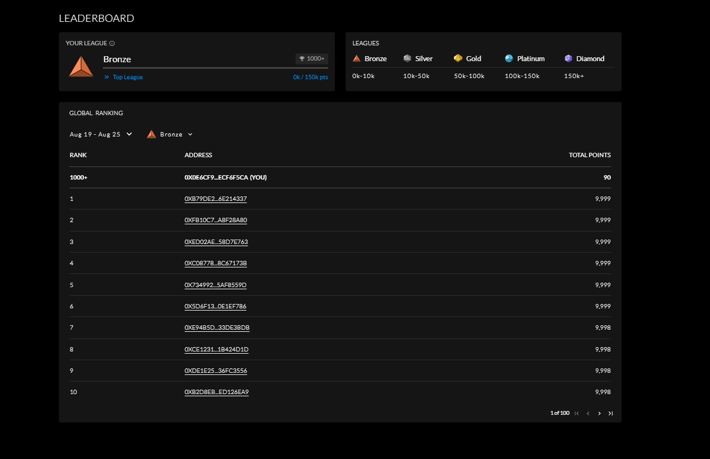Viewport: 710px width, 459px height.
Task: Click the RANK column header
Action: [x=78, y=155]
